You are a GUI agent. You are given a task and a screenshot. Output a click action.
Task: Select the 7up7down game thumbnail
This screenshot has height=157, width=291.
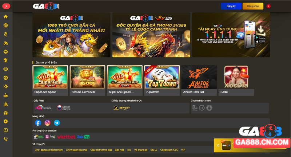pos(162,81)
